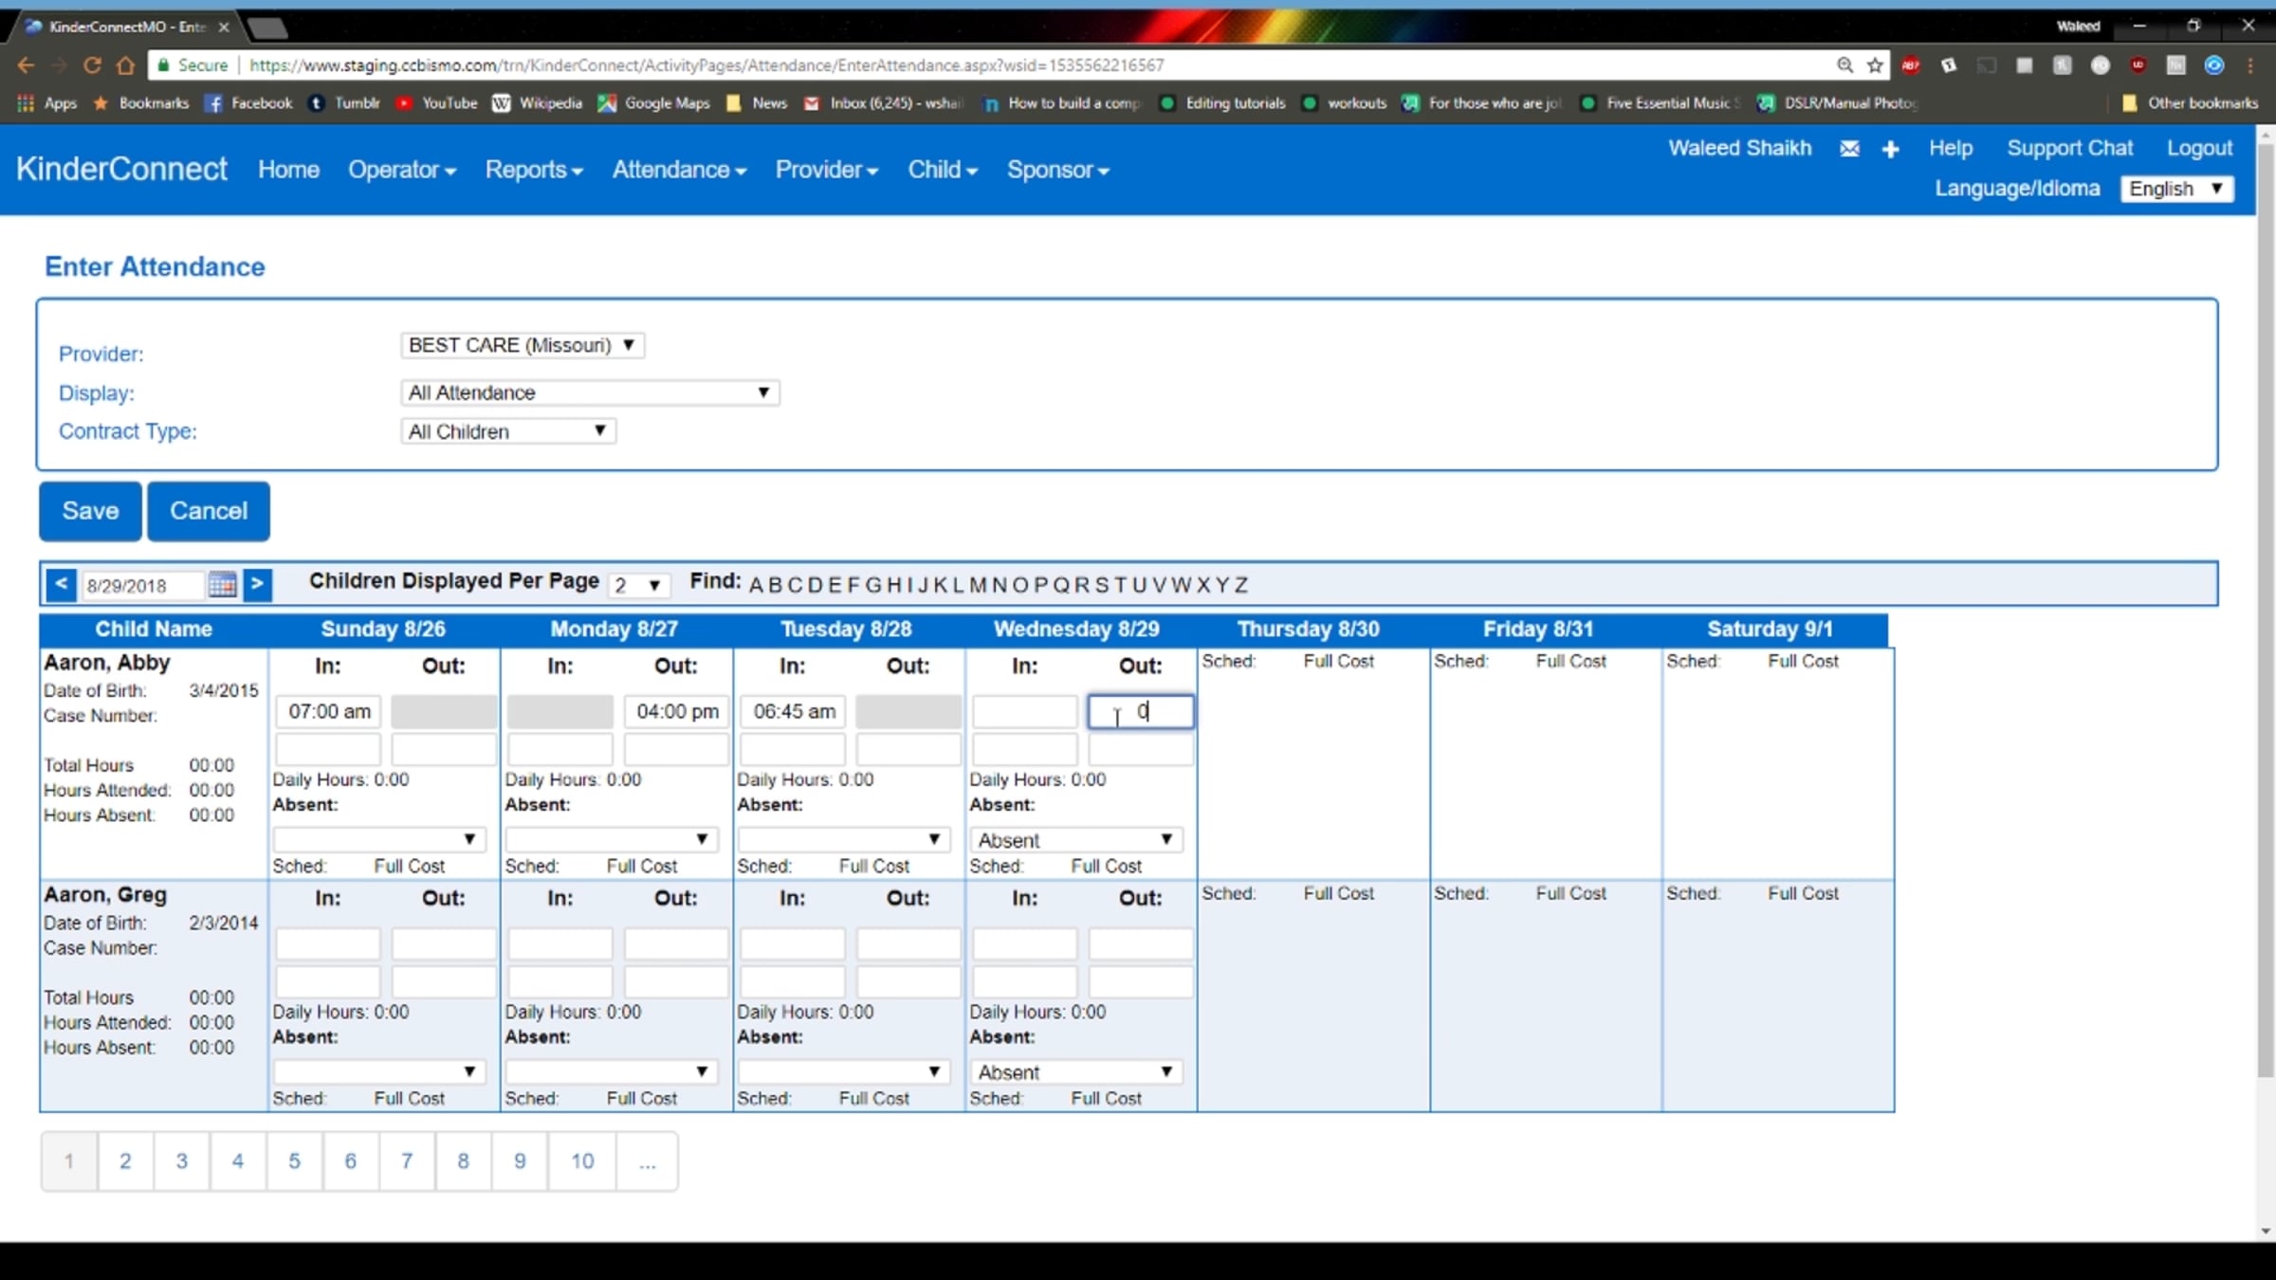
Task: Open Abby's Wednesday Absent dropdown
Action: [1075, 840]
